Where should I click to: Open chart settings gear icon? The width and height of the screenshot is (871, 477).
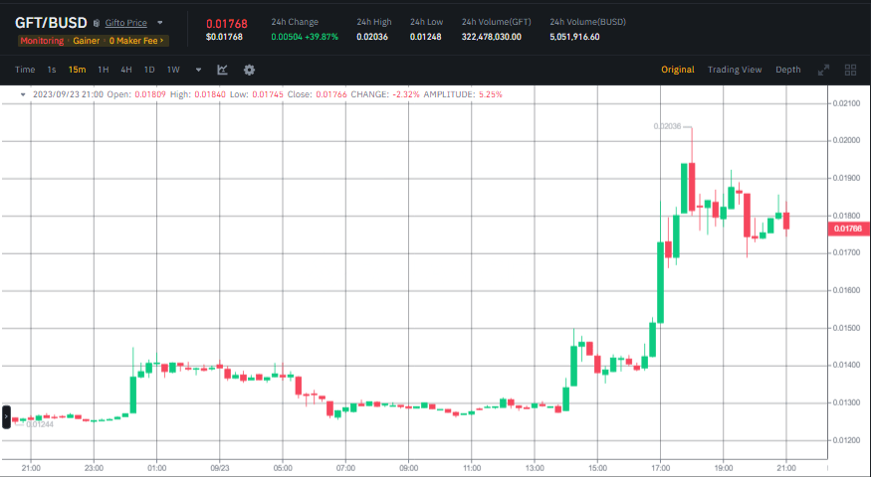[x=249, y=70]
